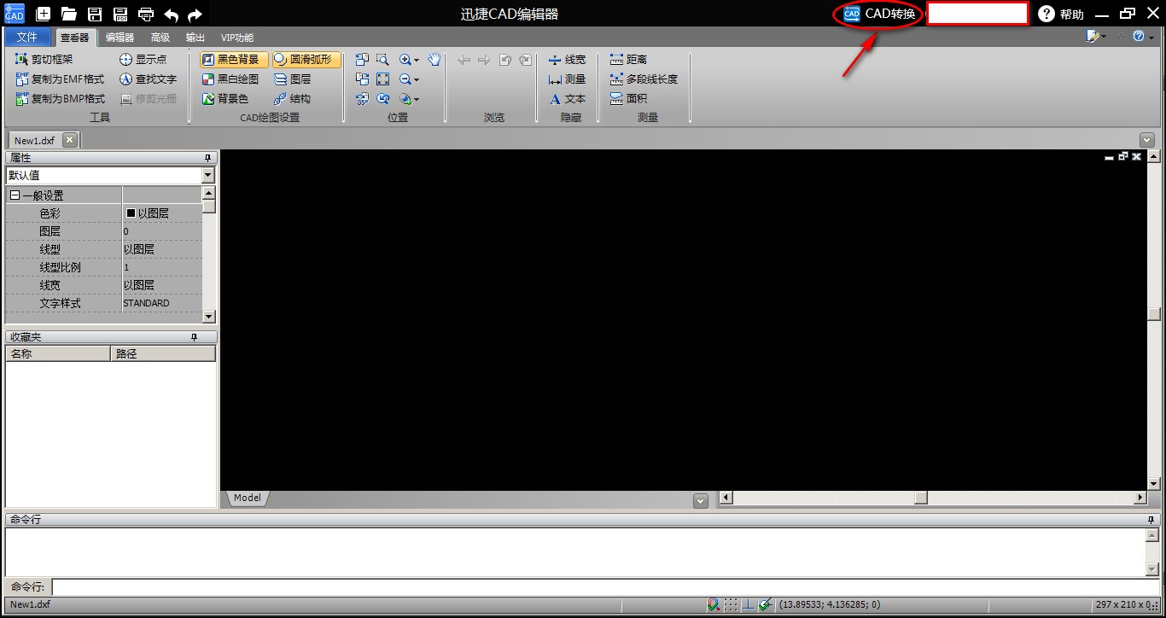Screen dimensions: 1166x618
Task: Open the 文件 file menu
Action: (27, 37)
